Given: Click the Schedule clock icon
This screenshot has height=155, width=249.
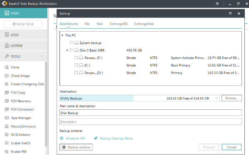Looking at the screenshot, I should tap(62, 138).
